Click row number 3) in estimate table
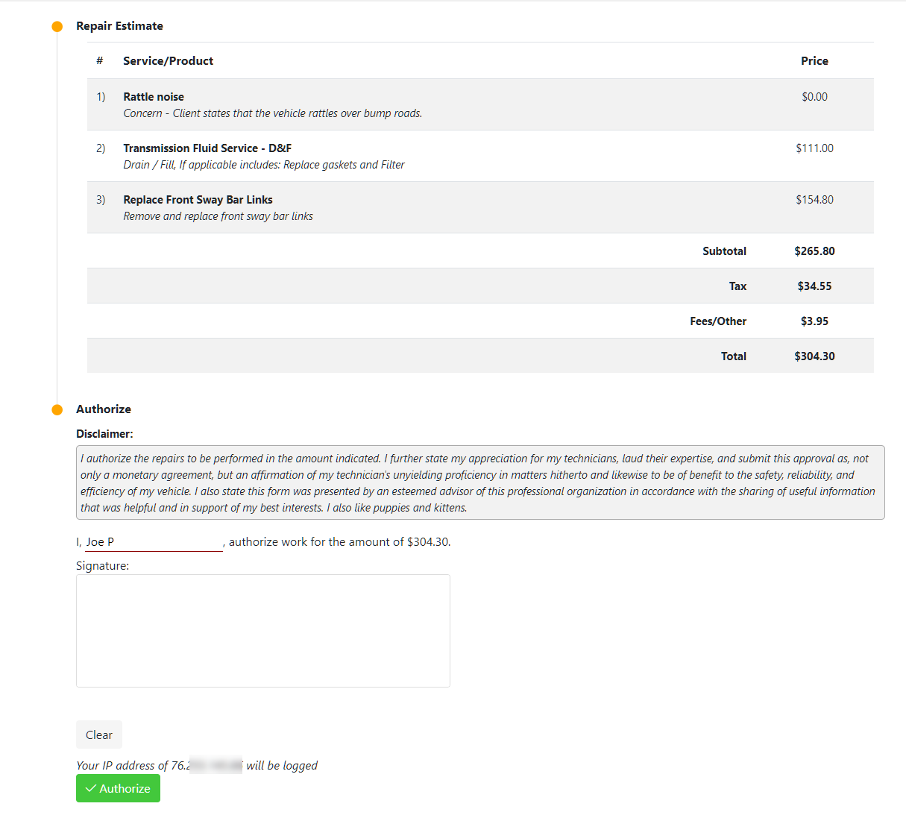This screenshot has width=906, height=821. pyautogui.click(x=101, y=200)
